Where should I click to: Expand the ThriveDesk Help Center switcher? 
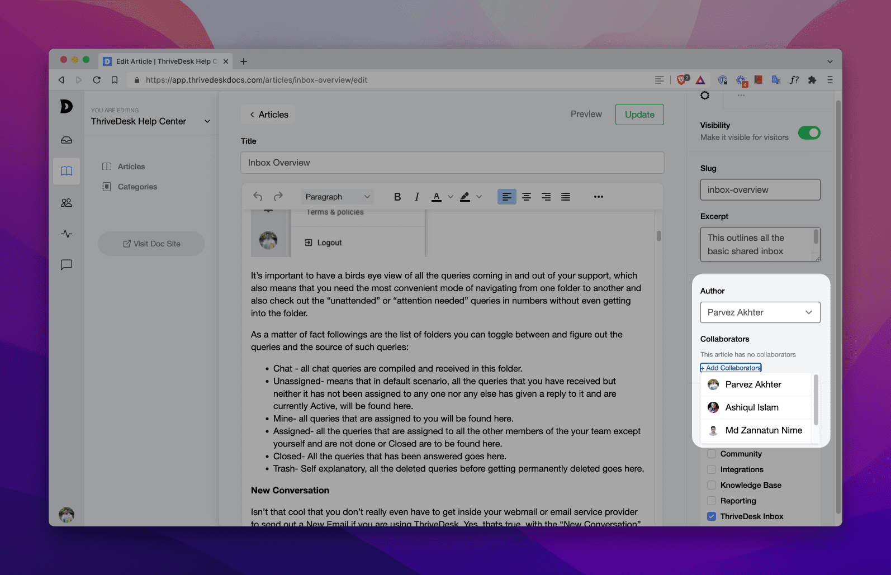pyautogui.click(x=207, y=121)
